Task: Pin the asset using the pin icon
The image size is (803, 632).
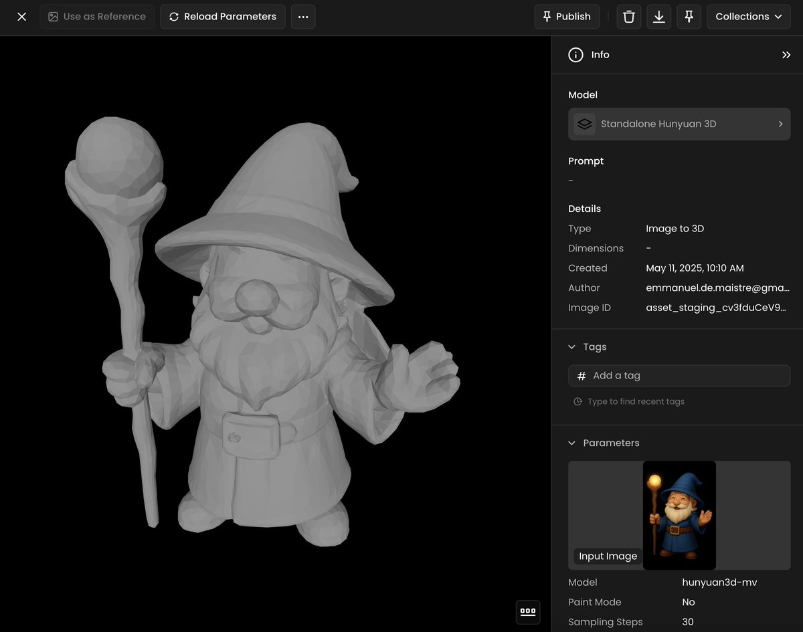Action: click(689, 17)
